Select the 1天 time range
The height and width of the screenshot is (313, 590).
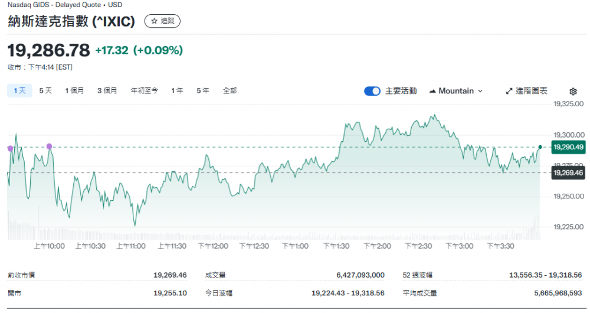pos(19,90)
